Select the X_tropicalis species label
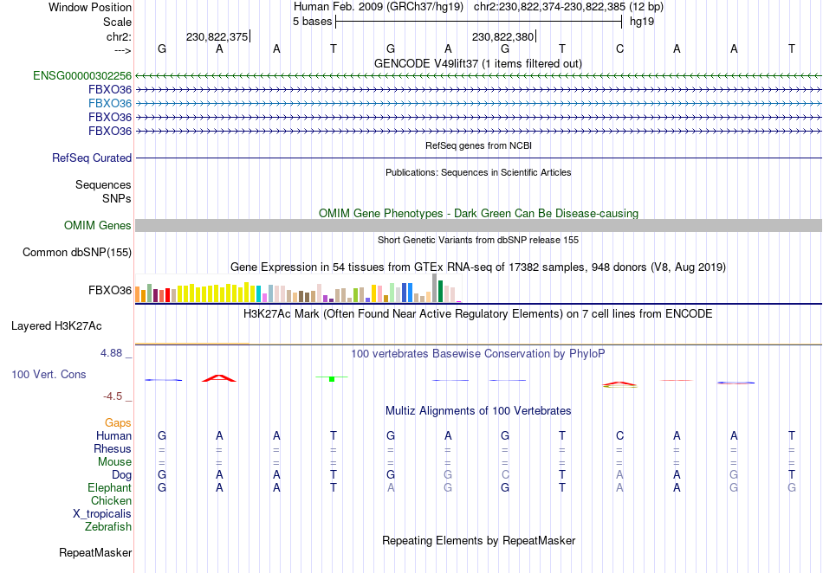This screenshot has width=823, height=573. click(x=102, y=514)
